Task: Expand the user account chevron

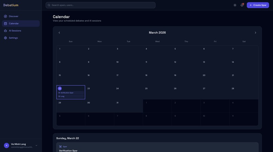Action: coord(36,145)
